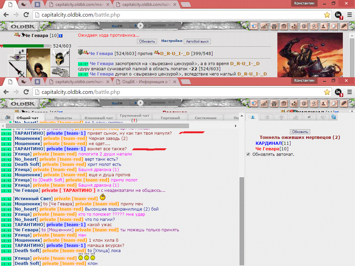This screenshot has width=355, height=266.
Task: Click the blue refresh globe icon in right panel
Action: (334, 117)
